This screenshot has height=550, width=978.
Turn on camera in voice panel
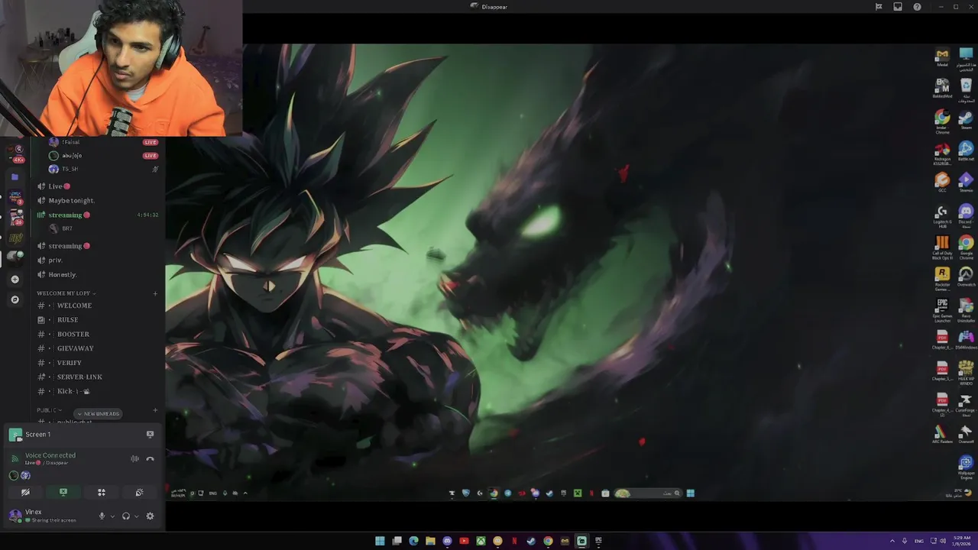pyautogui.click(x=25, y=493)
